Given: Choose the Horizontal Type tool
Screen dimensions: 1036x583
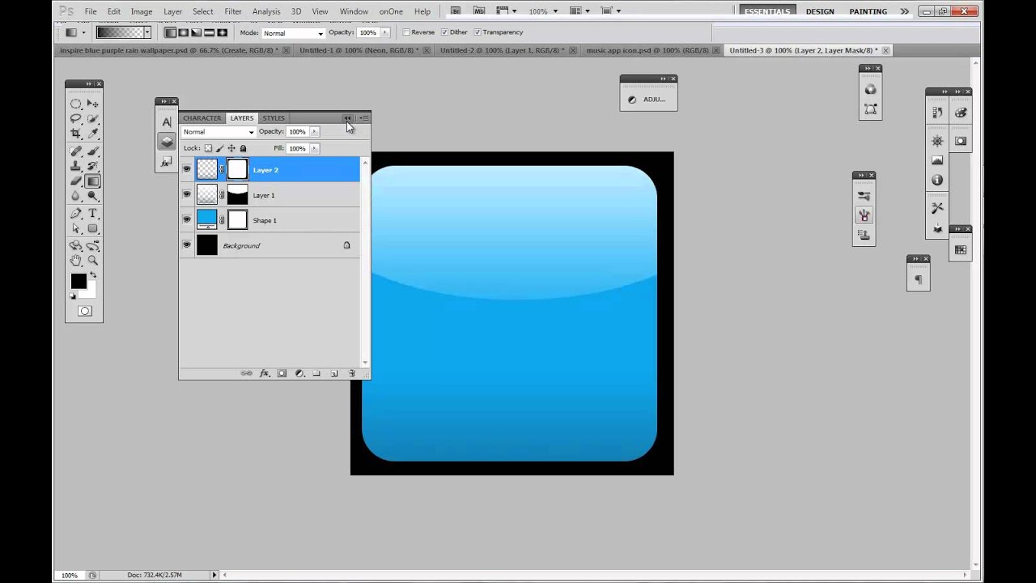Looking at the screenshot, I should pyautogui.click(x=92, y=212).
